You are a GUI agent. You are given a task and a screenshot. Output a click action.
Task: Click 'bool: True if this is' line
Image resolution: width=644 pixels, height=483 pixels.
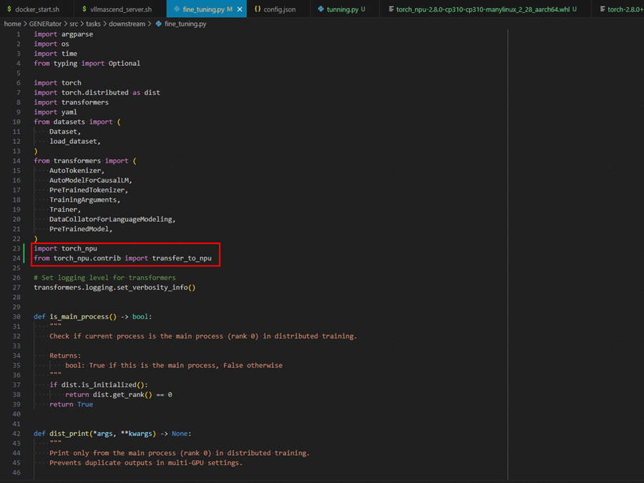pos(174,366)
